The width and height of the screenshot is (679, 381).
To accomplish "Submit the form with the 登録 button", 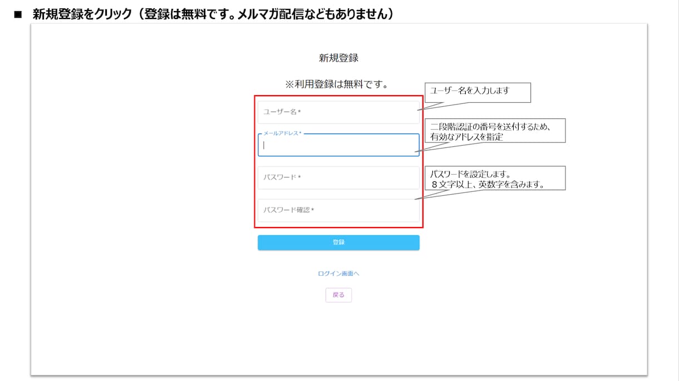I will pyautogui.click(x=338, y=243).
